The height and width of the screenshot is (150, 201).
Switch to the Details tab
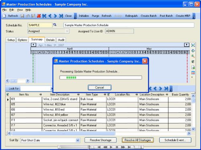point(51,40)
